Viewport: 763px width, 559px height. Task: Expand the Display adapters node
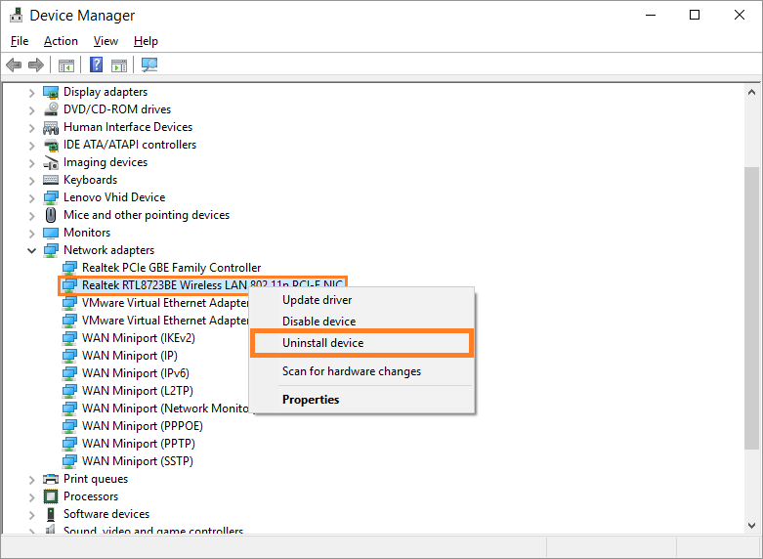pyautogui.click(x=31, y=93)
